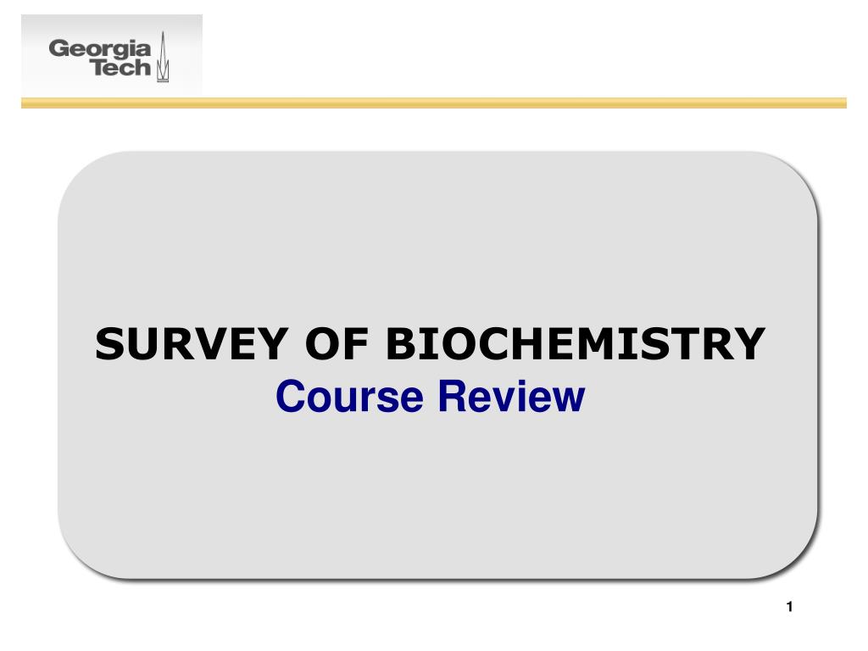Click the drop shadow edge under the gray panel

[437, 580]
